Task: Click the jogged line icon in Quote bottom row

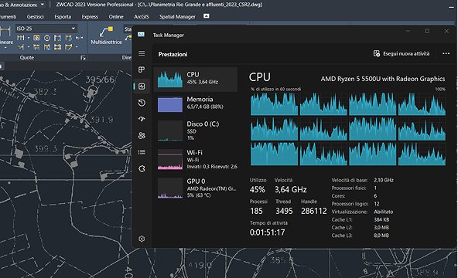Action: click(20, 47)
